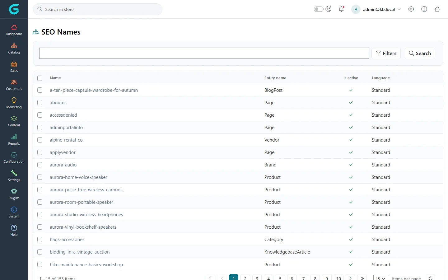
Task: Check the alpine-rental-co row checkbox
Action: [x=40, y=140]
